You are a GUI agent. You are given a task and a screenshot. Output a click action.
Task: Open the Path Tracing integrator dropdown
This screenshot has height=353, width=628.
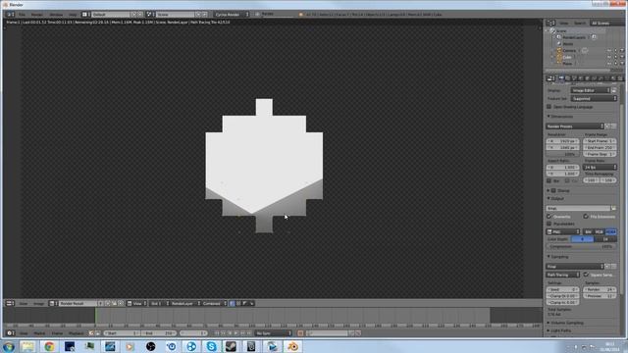coord(563,275)
